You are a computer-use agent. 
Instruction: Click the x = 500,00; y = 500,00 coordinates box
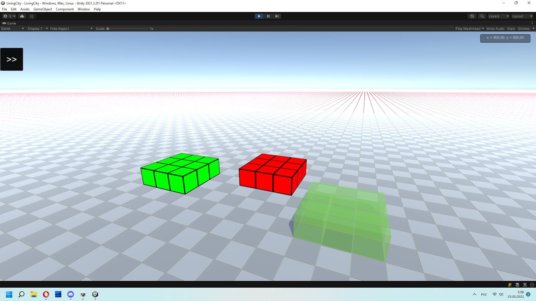[505, 38]
